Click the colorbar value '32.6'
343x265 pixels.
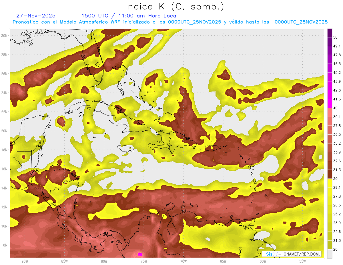point(337,161)
